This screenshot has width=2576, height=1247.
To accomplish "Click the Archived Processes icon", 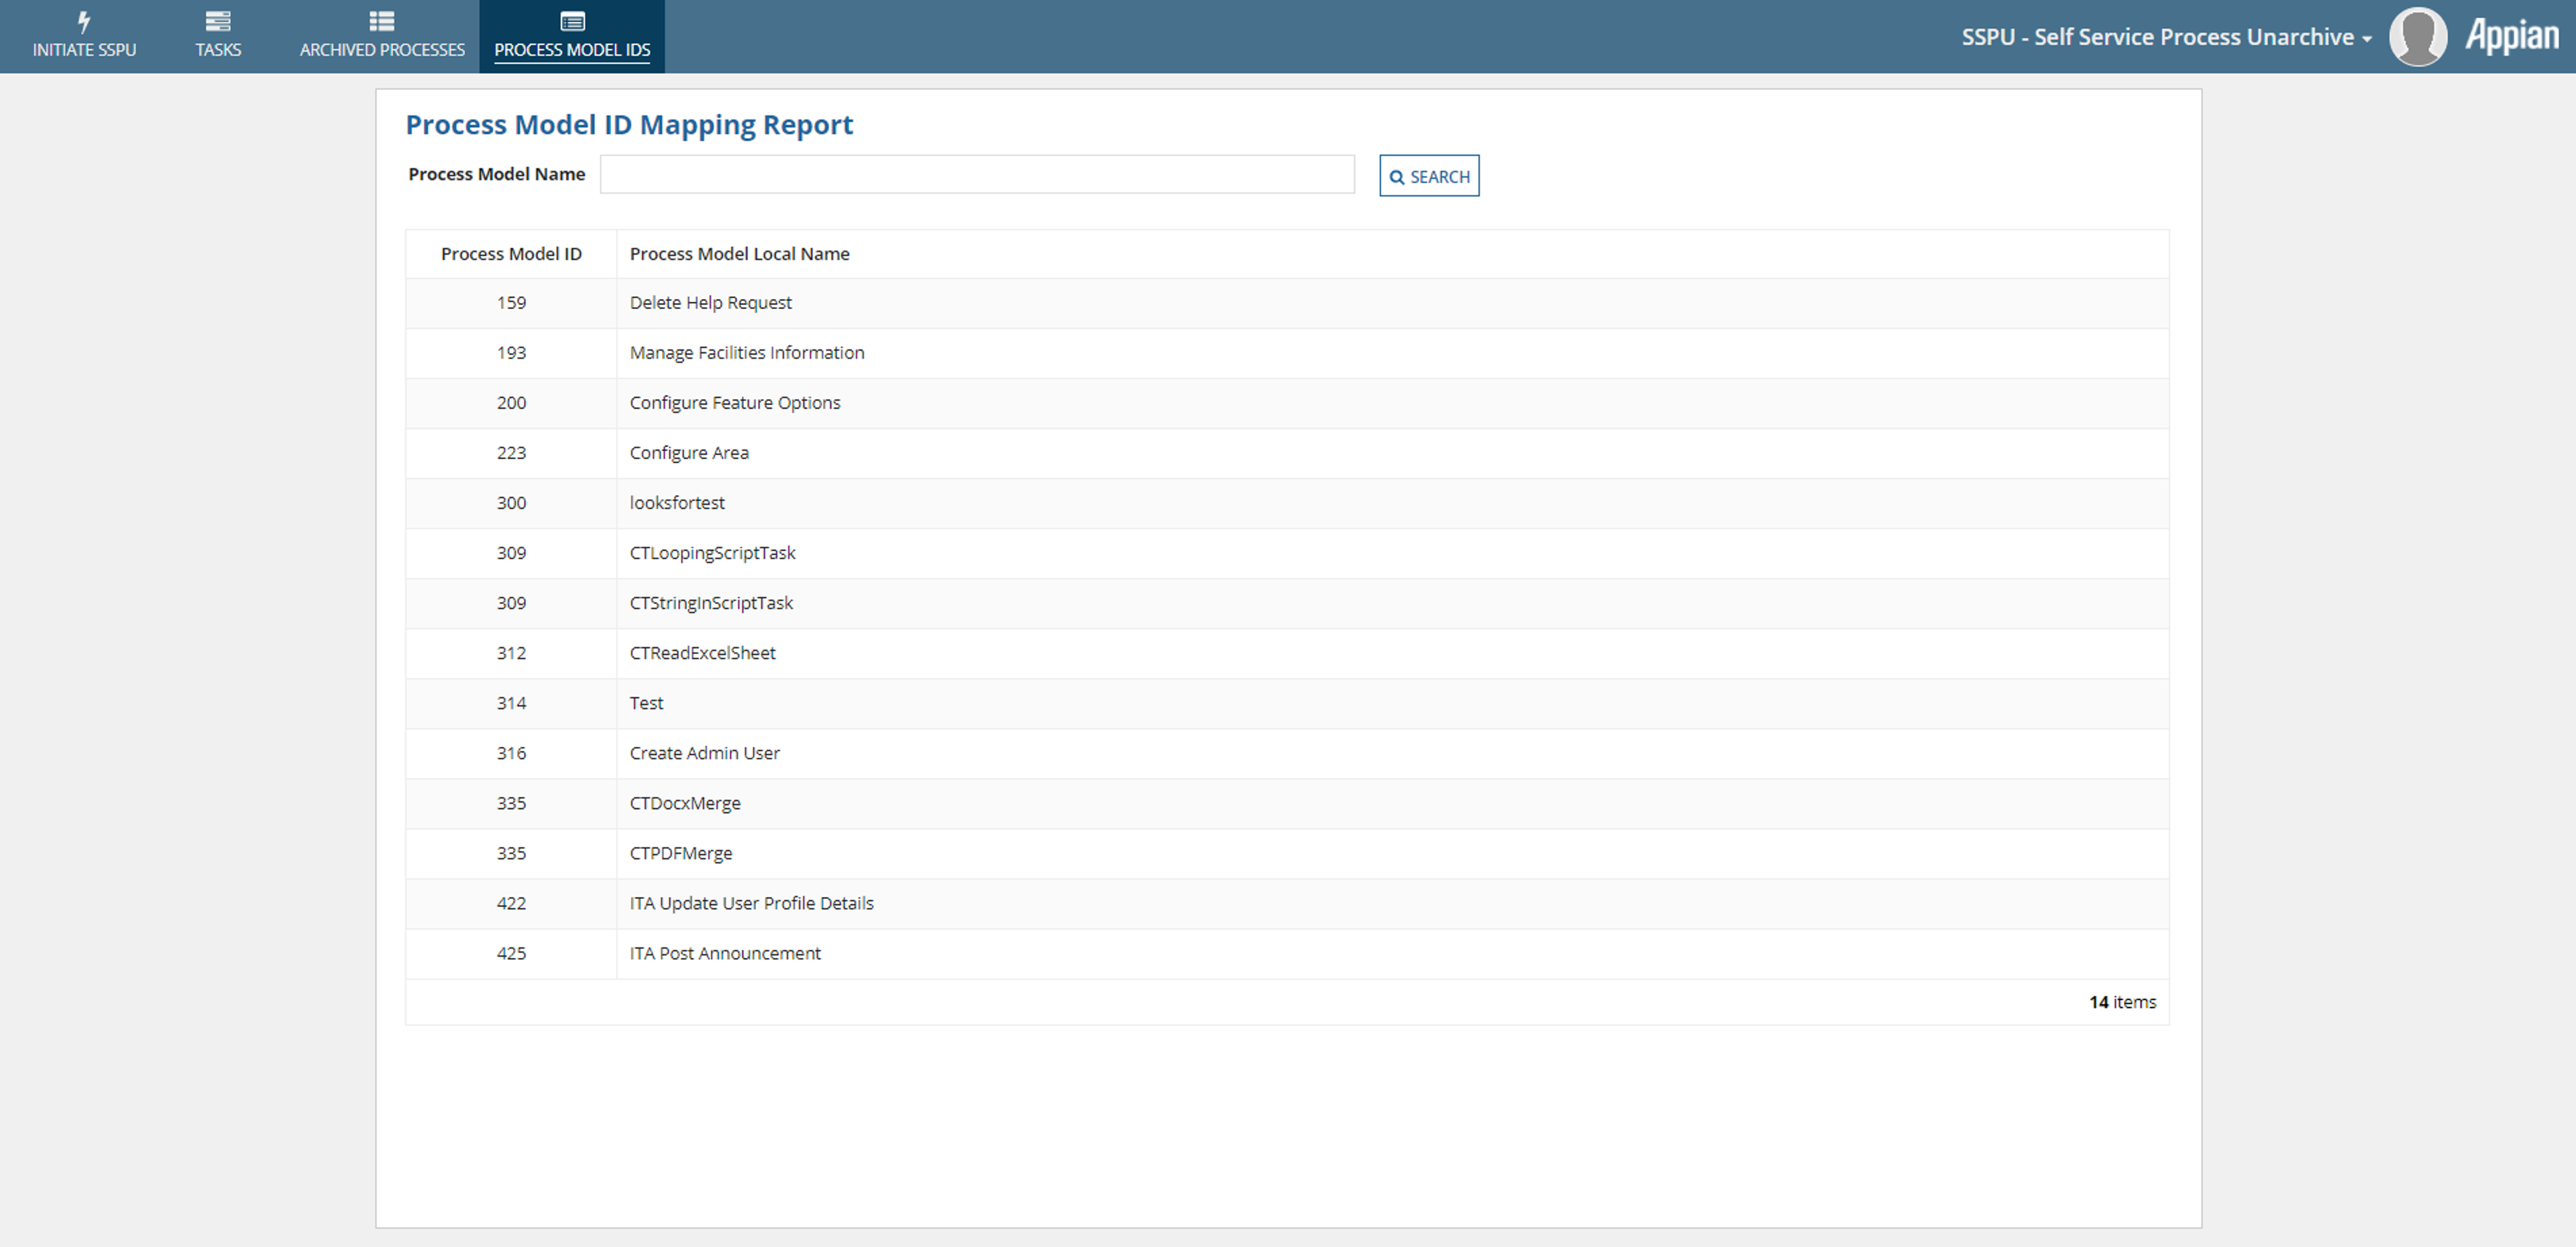I will [x=382, y=21].
